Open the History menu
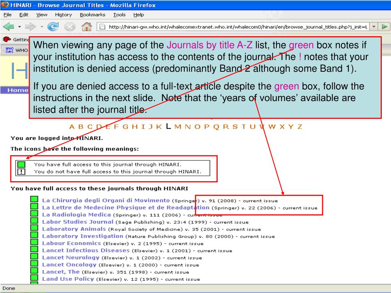This screenshot has width=391, height=293. click(x=63, y=15)
